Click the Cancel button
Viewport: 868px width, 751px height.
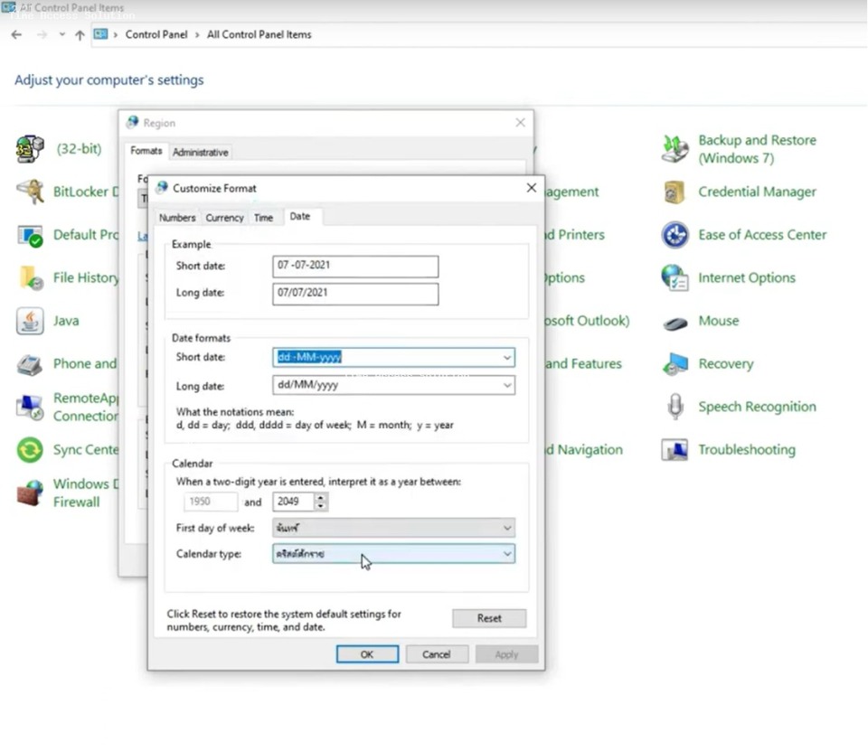click(437, 654)
